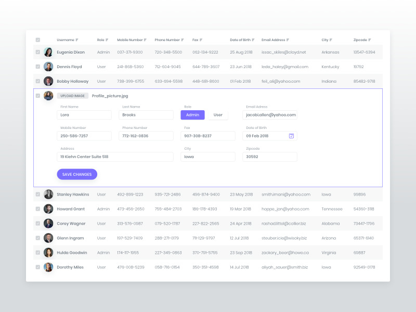
Task: Click the Save Changes button
Action: click(76, 174)
